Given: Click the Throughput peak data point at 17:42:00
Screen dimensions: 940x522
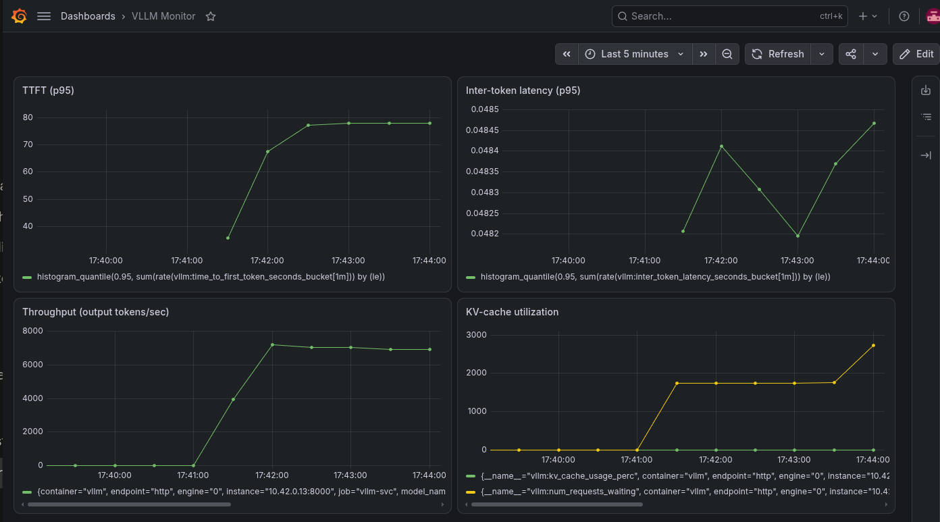Looking at the screenshot, I should [x=272, y=344].
